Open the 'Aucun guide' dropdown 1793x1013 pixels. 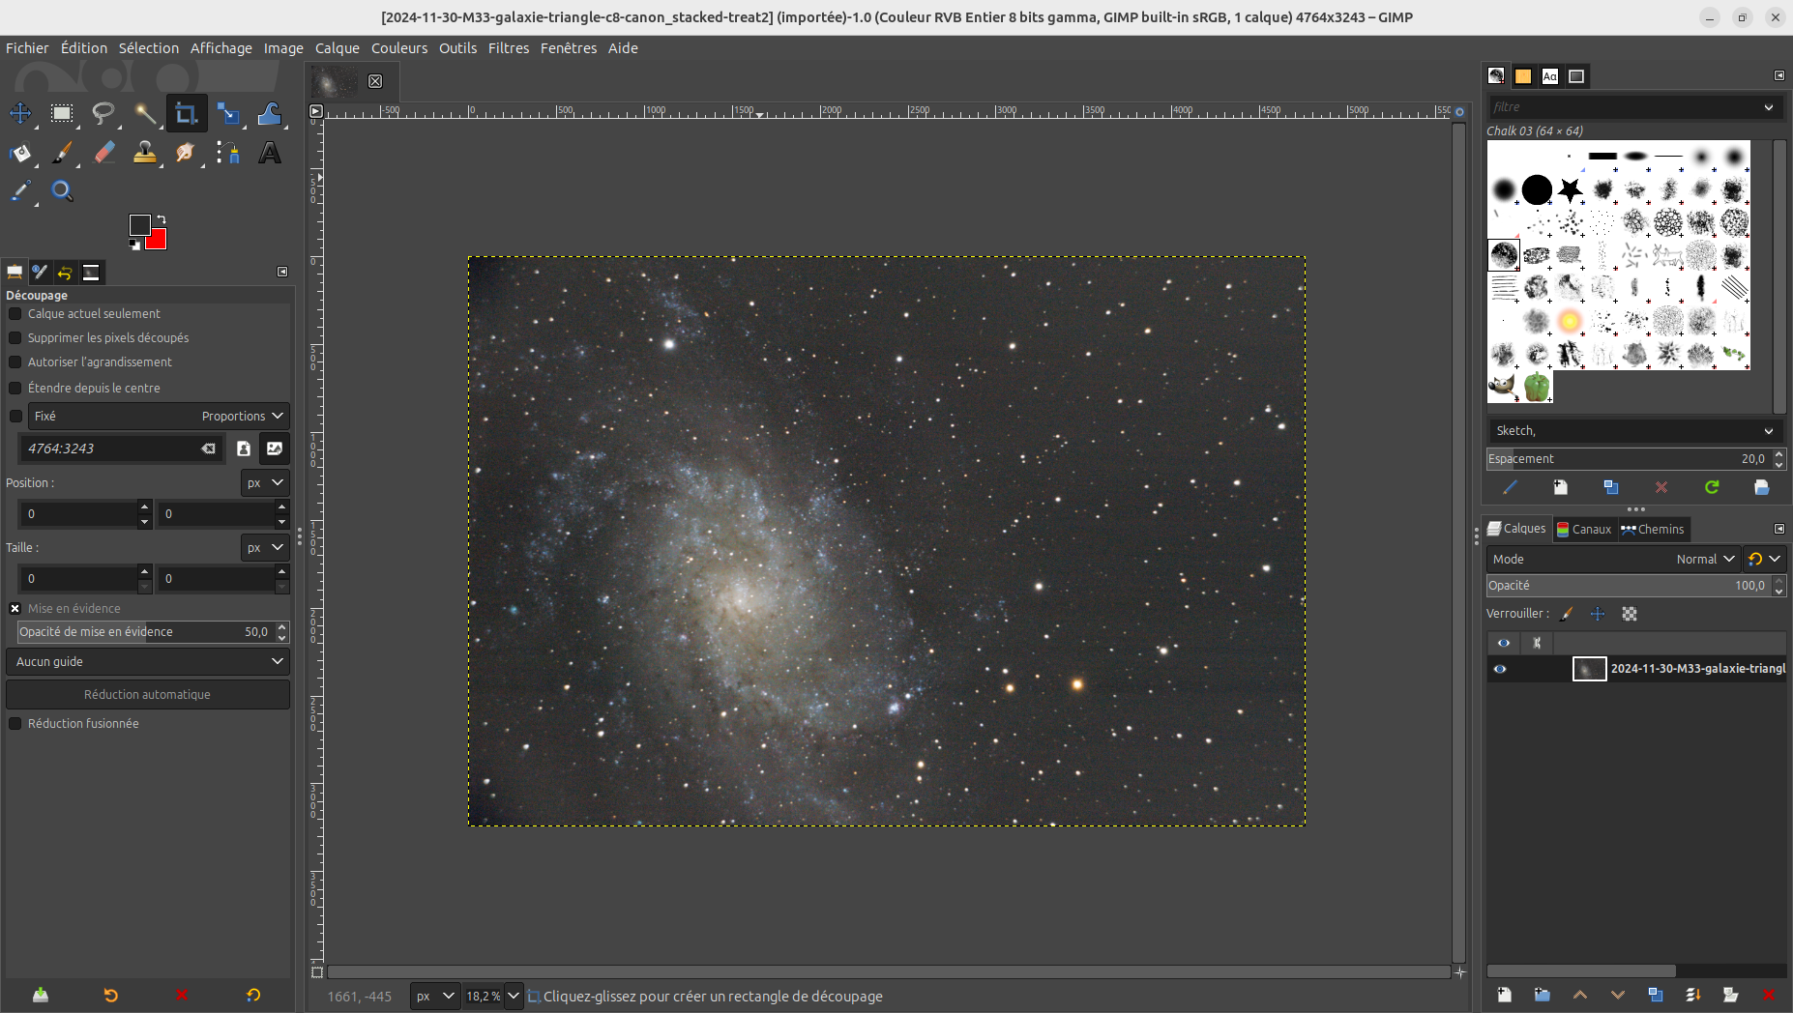[x=148, y=661]
